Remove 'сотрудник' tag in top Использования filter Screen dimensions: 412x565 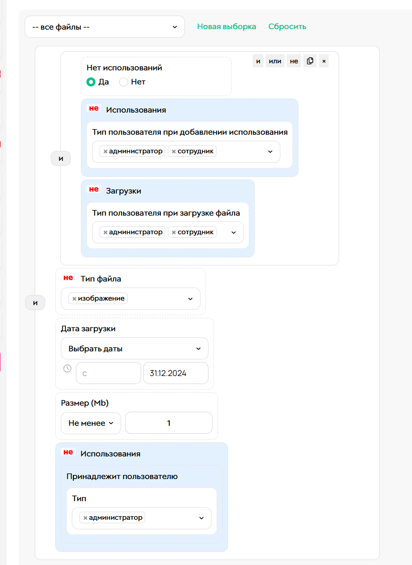174,151
